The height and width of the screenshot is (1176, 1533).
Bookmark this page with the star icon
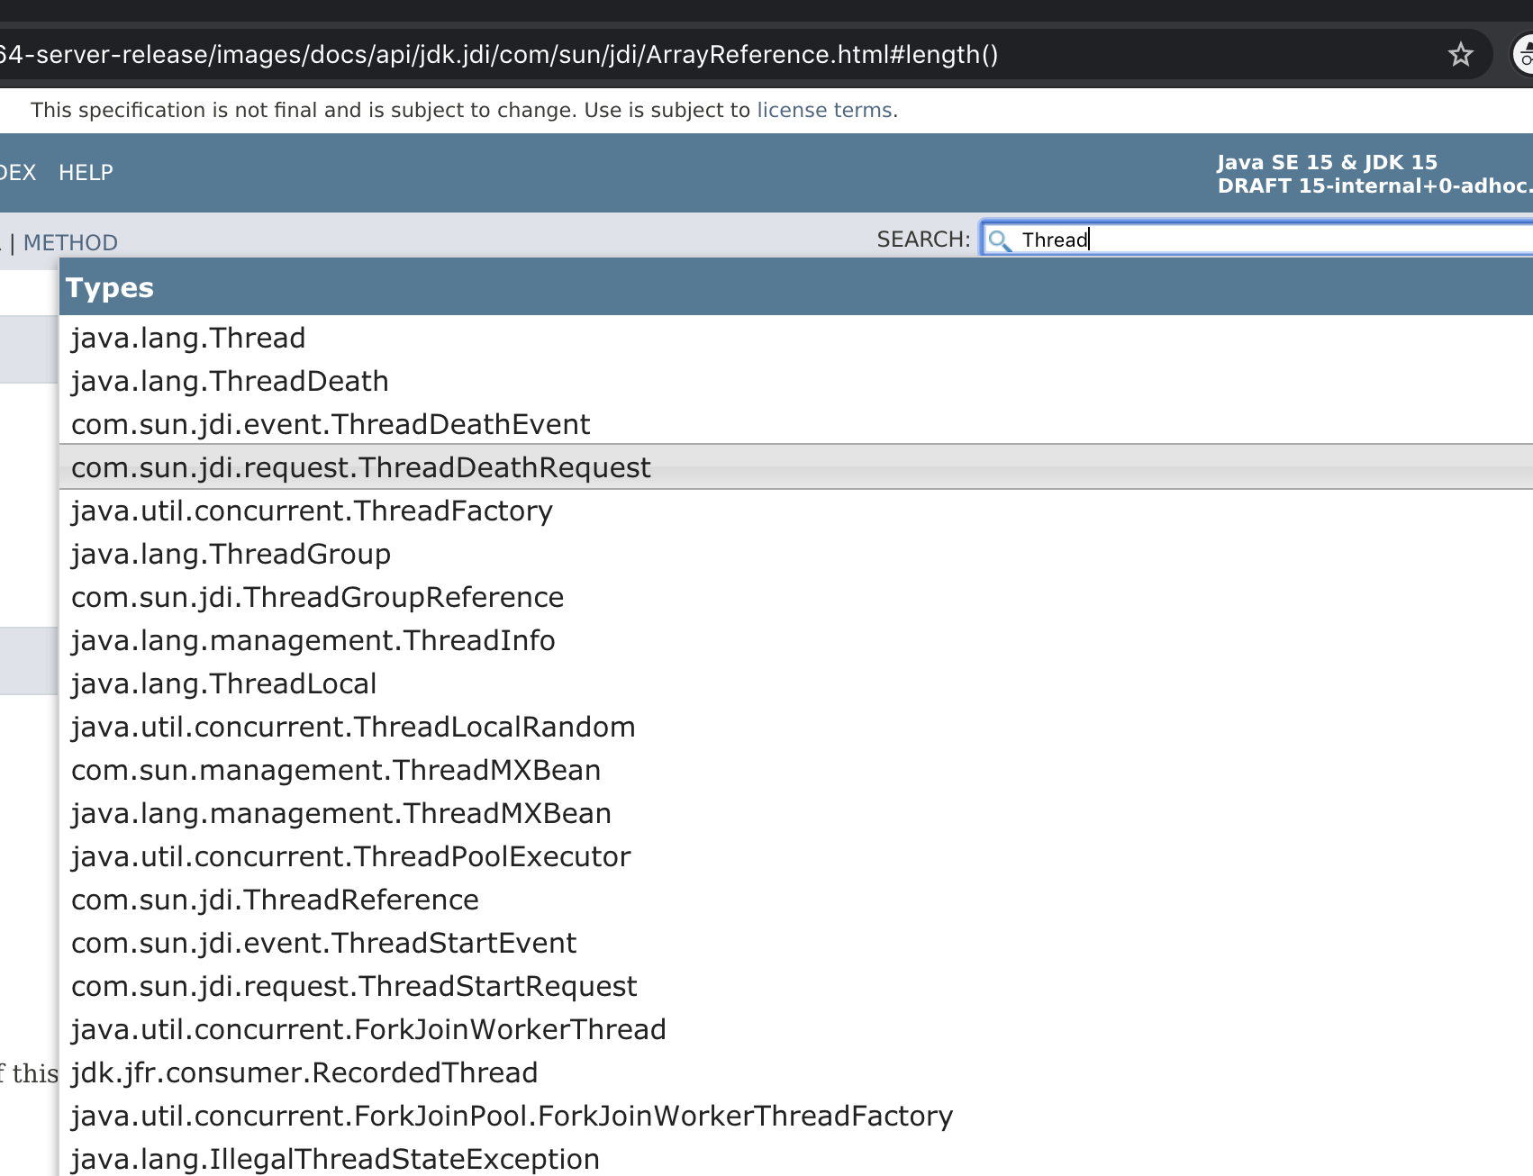click(x=1460, y=55)
